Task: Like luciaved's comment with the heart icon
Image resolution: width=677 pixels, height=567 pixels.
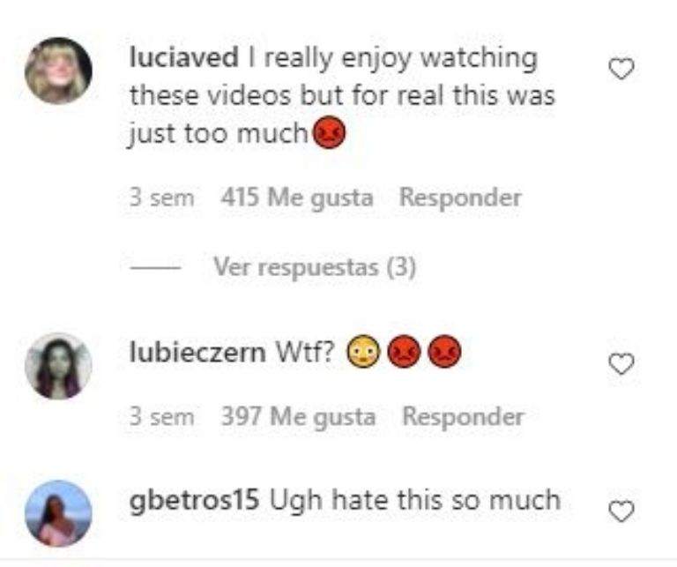Action: (621, 69)
